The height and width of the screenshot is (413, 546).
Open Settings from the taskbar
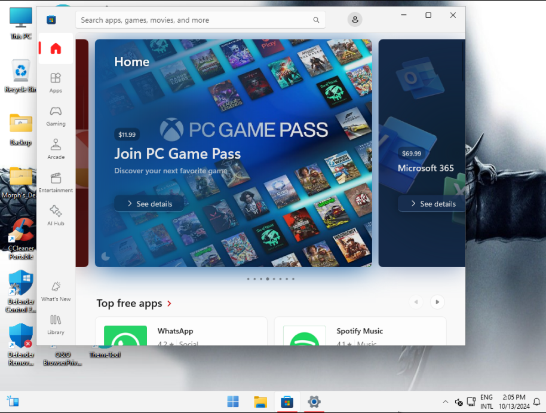tap(314, 402)
